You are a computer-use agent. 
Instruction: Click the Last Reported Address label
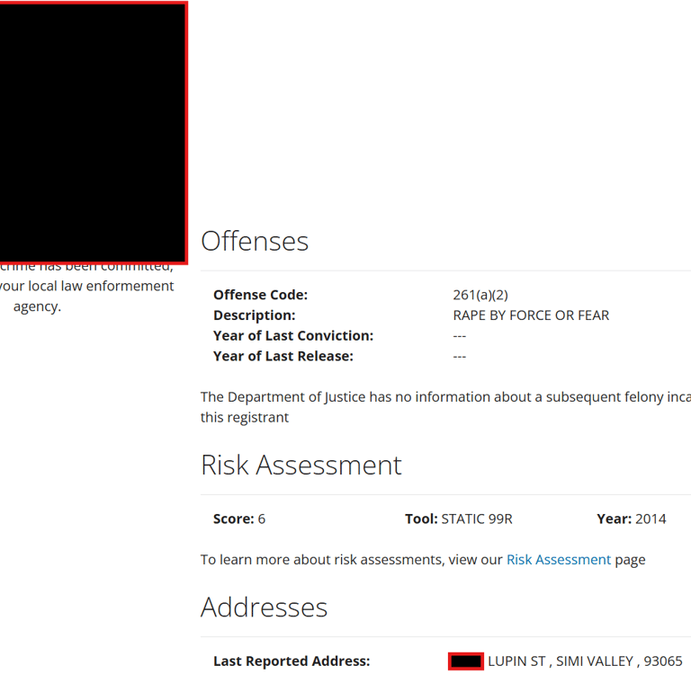tap(292, 661)
